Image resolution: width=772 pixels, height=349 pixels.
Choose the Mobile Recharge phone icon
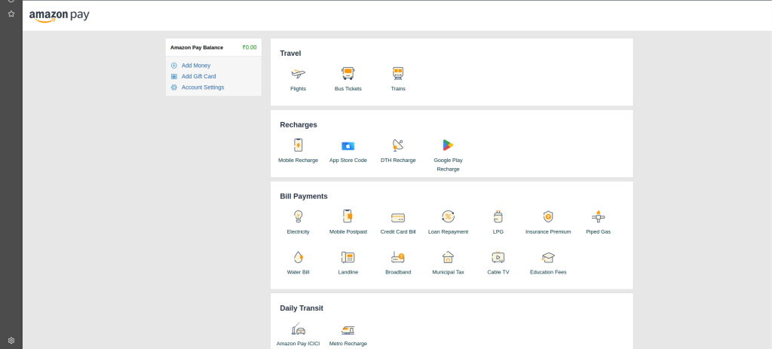(x=298, y=145)
